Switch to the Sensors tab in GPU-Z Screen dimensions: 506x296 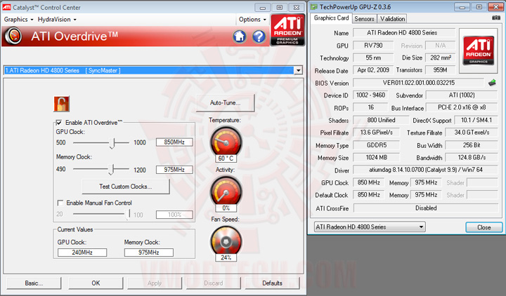(x=364, y=19)
